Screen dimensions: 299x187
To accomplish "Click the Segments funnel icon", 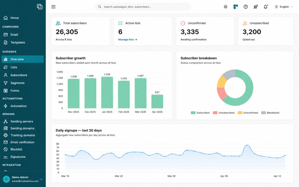I will click(6, 83).
